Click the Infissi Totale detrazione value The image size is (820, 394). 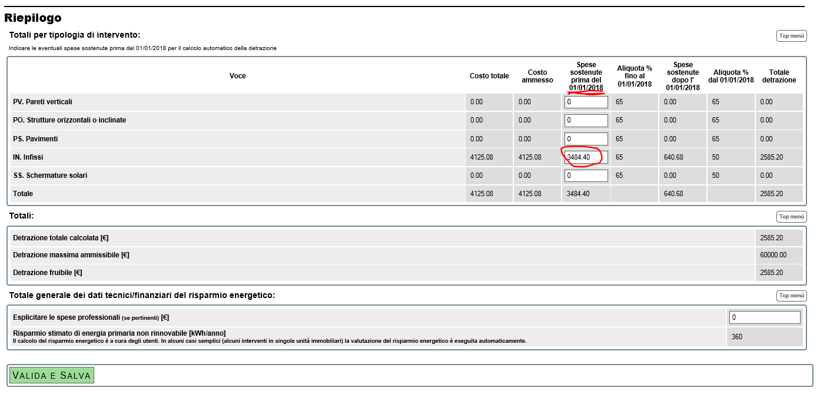771,157
